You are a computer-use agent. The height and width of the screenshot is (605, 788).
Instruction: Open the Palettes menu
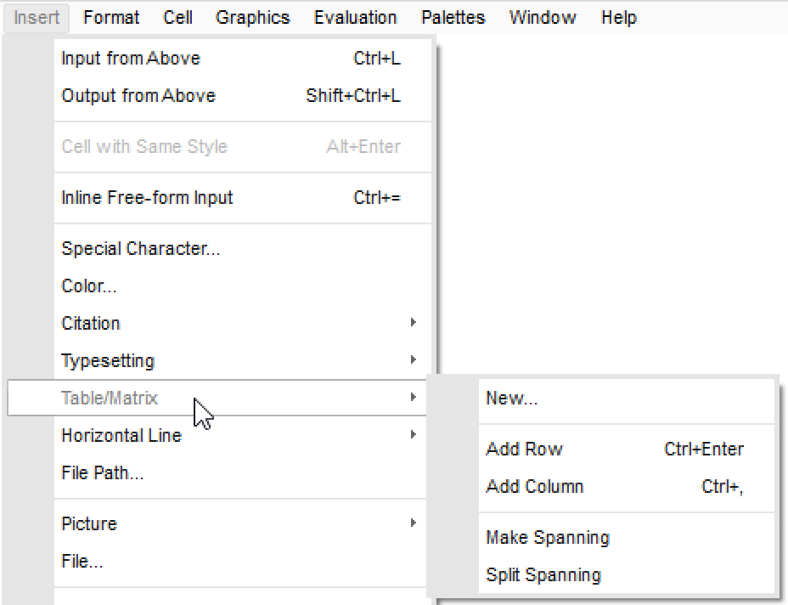pos(453,17)
